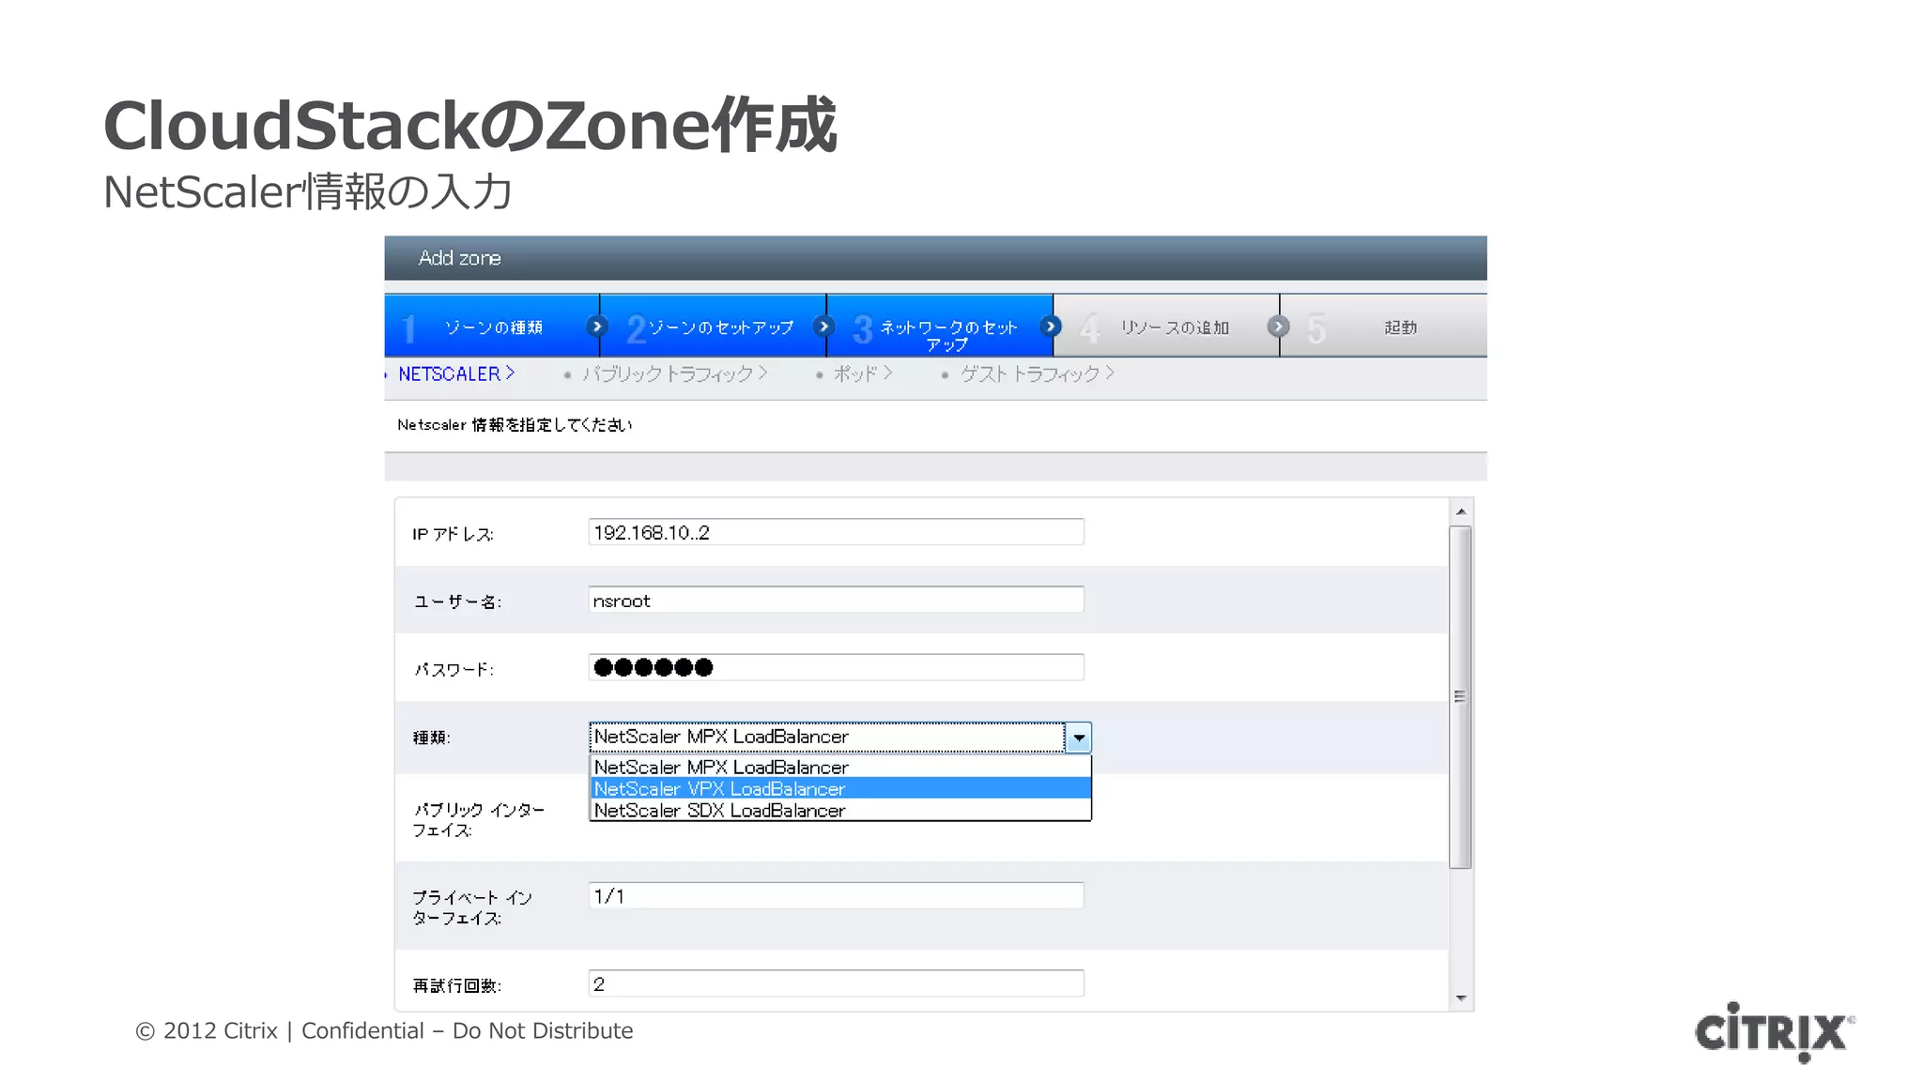The image size is (1923, 1081).
Task: Focus the ユーザー名 field containing nsroot
Action: (836, 600)
